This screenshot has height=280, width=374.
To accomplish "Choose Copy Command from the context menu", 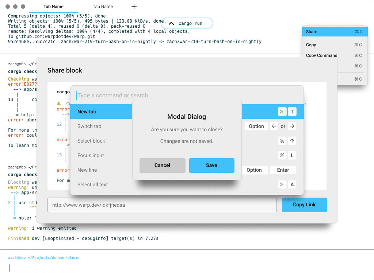I will [322, 55].
